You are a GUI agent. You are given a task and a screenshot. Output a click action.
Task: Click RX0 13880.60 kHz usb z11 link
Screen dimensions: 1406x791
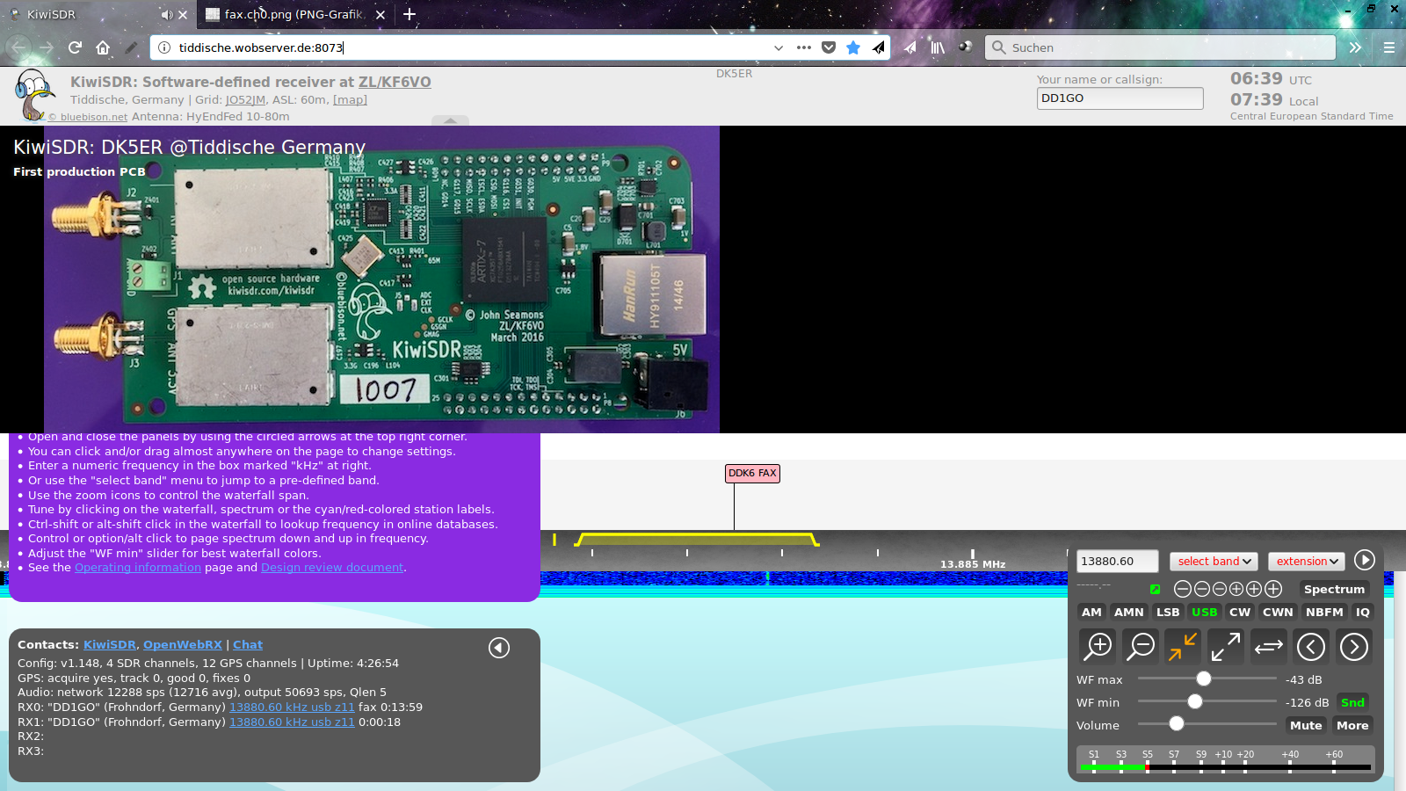pos(292,708)
